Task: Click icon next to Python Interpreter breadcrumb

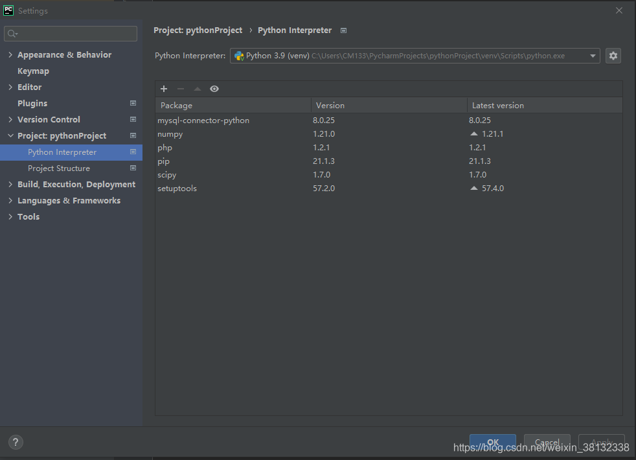Action: pyautogui.click(x=343, y=31)
